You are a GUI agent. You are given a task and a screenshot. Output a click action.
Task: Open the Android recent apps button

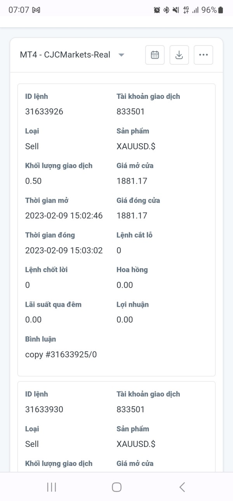[x=51, y=487]
